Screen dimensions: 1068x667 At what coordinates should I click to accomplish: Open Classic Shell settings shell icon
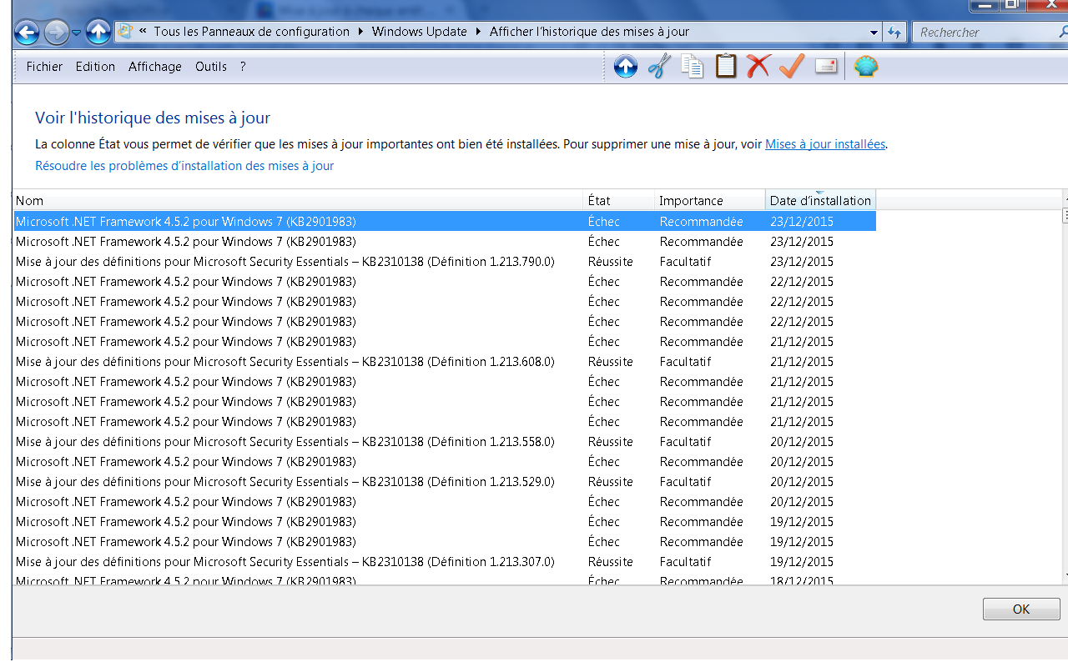click(866, 66)
